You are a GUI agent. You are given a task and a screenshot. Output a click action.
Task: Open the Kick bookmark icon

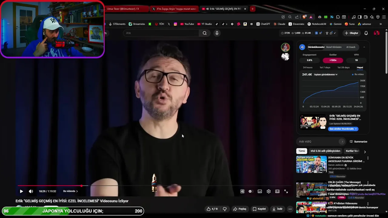[150, 24]
